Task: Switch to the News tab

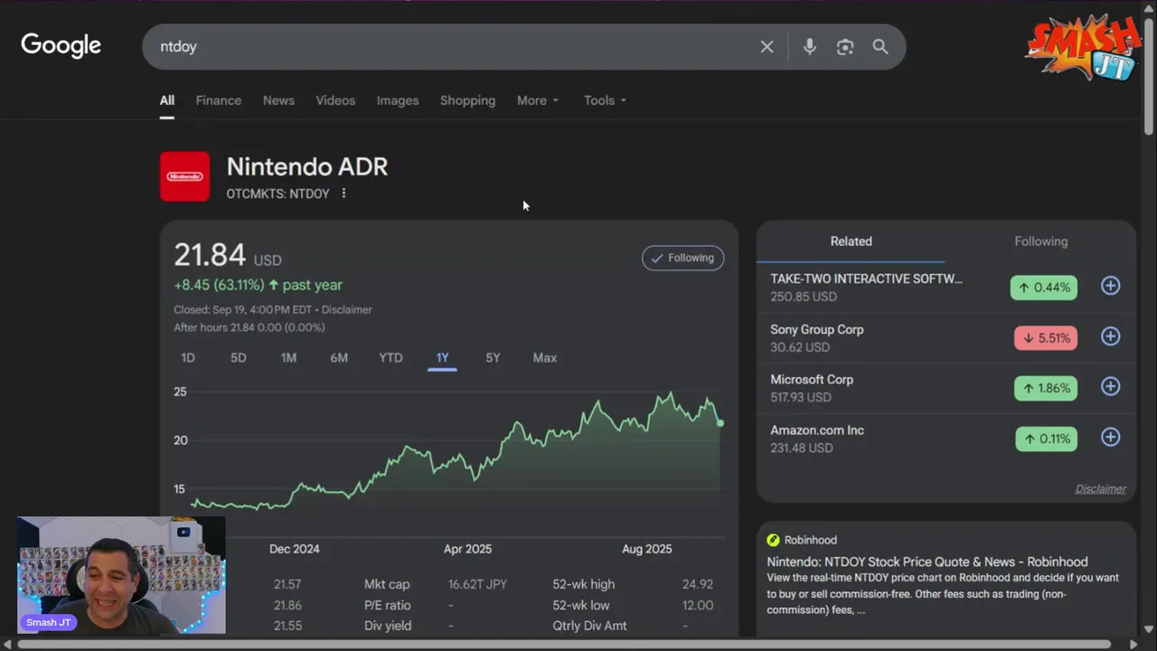Action: pos(278,100)
